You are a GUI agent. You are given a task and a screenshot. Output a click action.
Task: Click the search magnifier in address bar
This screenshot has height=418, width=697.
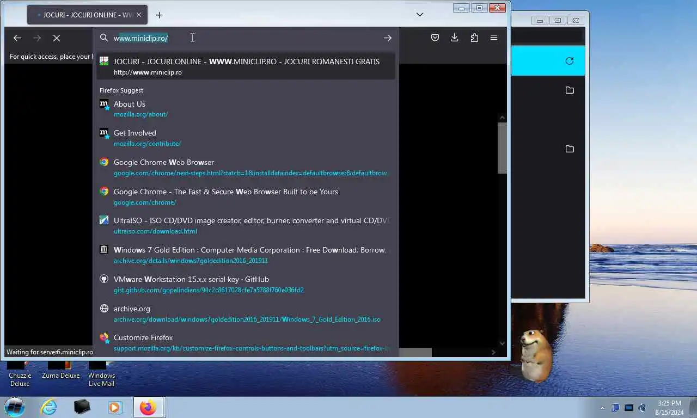pos(104,38)
